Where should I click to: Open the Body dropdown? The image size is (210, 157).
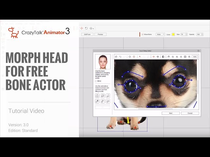(160, 34)
